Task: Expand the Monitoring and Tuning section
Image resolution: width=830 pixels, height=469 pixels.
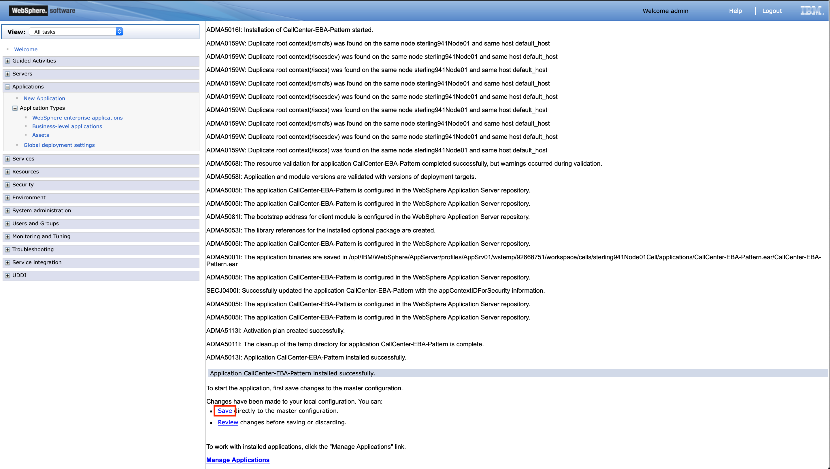Action: coord(7,237)
